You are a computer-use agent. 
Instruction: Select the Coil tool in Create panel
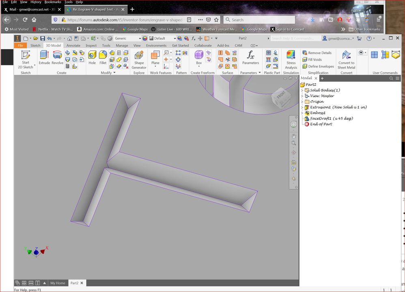67,66
